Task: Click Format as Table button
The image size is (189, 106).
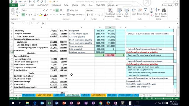Action: [119, 13]
